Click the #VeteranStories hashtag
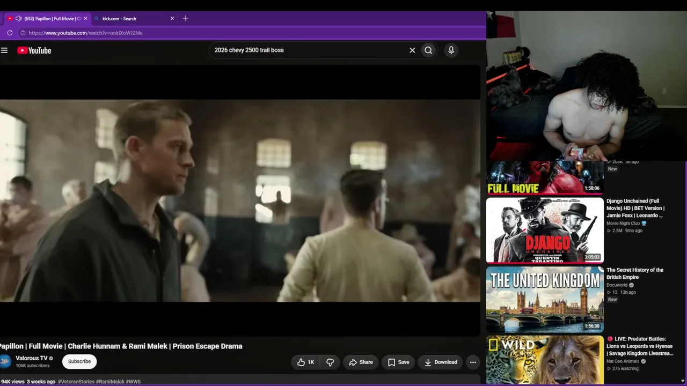The image size is (687, 386). (x=76, y=382)
